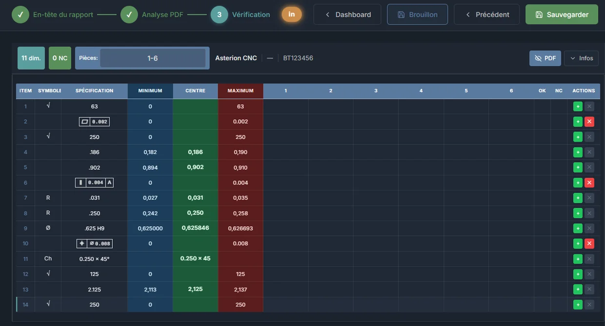Image resolution: width=605 pixels, height=326 pixels.
Task: Click the MINIMUM column header
Action: (150, 91)
